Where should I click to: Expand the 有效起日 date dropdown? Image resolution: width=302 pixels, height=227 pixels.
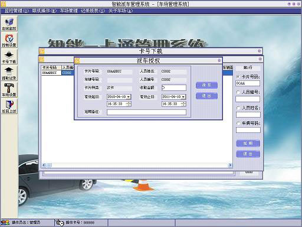pos(129,97)
